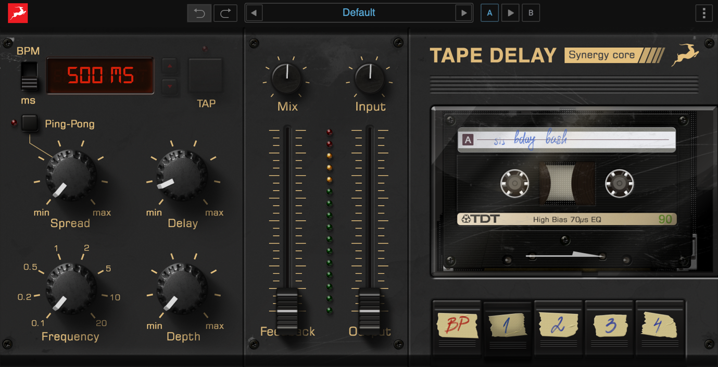Tap the TAP tempo button
The image size is (718, 367).
pos(205,75)
